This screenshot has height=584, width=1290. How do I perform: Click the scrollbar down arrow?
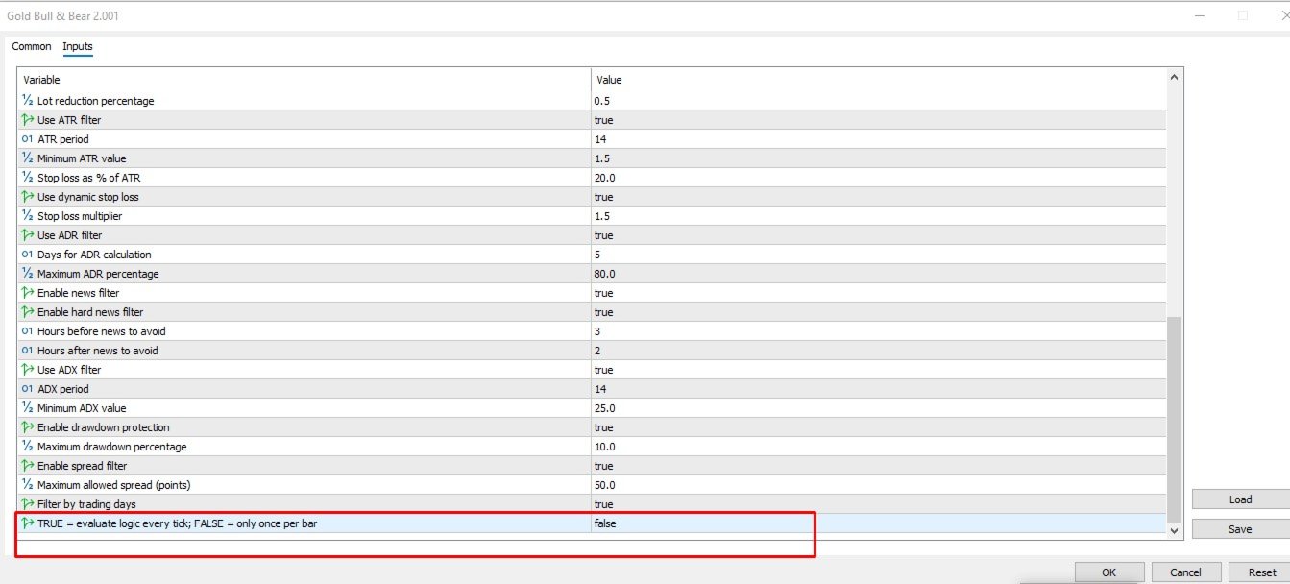(x=1175, y=529)
